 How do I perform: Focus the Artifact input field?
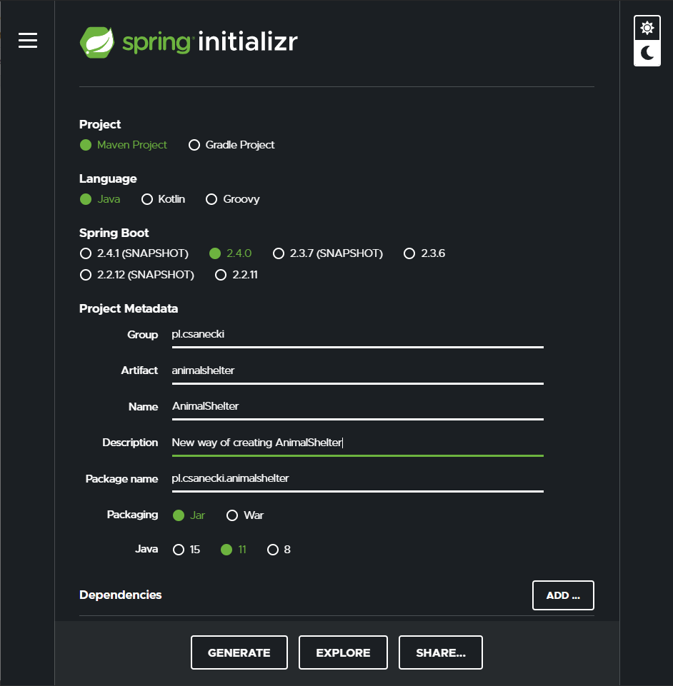(358, 371)
